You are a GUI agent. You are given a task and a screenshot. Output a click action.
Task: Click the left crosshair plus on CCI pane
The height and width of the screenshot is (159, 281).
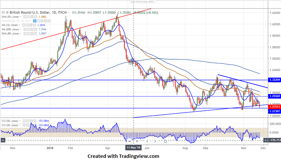[x=3, y=140]
